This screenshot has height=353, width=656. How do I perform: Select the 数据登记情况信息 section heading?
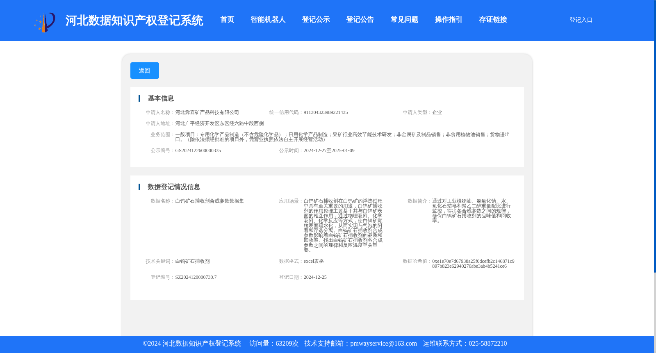tap(174, 187)
